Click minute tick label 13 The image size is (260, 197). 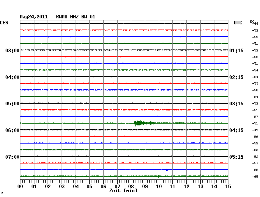pos(200,186)
